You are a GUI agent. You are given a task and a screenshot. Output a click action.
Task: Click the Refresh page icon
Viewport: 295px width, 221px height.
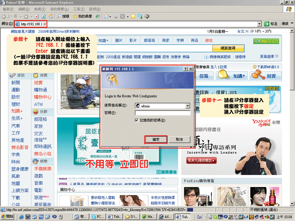[x=44, y=17]
